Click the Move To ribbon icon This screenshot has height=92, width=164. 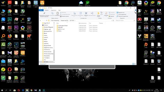(x=74, y=13)
